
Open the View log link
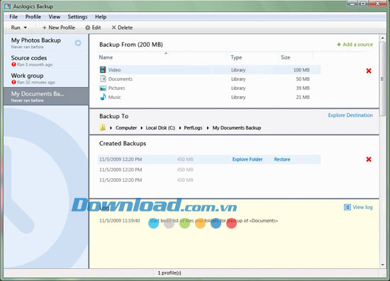(x=362, y=207)
